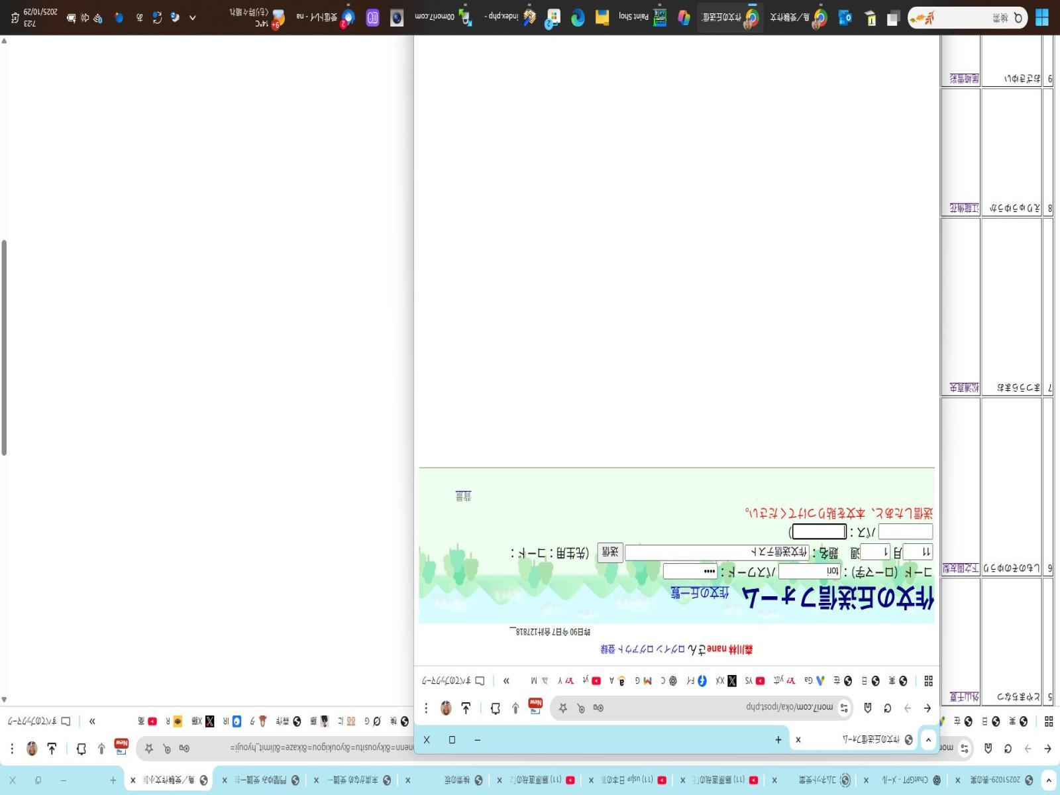This screenshot has width=1060, height=795.
Task: Reload the 作文の丘送信フォーム page in front window
Action: pos(887,708)
